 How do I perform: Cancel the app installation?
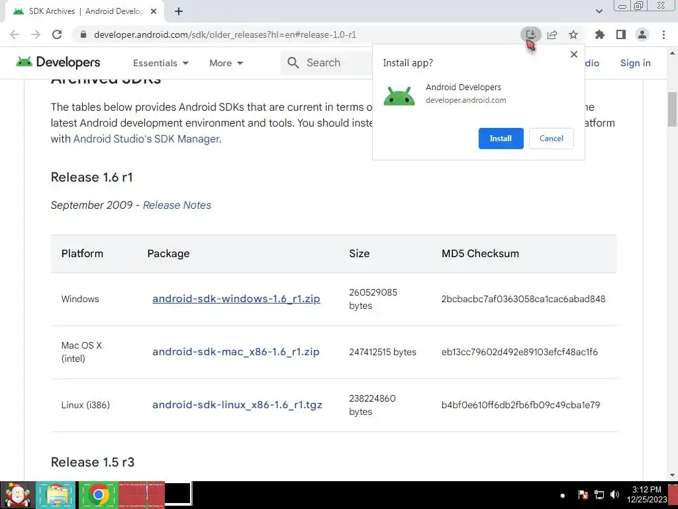click(x=552, y=139)
